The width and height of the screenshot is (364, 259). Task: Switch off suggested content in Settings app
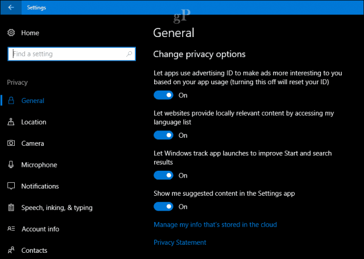pyautogui.click(x=163, y=207)
